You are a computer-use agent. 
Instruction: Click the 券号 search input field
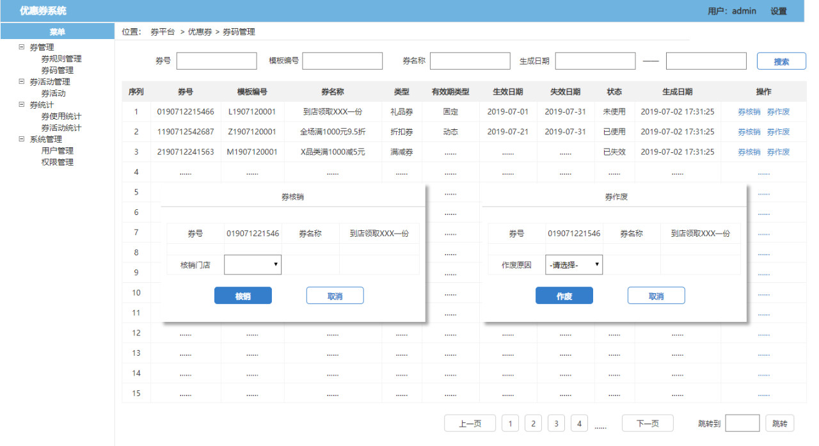pyautogui.click(x=216, y=61)
